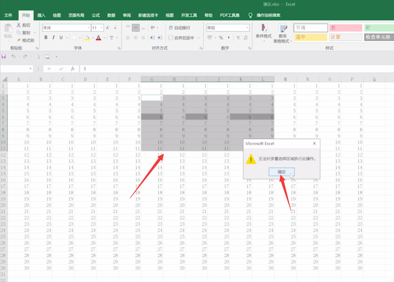Image resolution: width=394 pixels, height=282 pixels.
Task: Click 确定 in the Microsoft Excel dialog
Action: tap(282, 172)
